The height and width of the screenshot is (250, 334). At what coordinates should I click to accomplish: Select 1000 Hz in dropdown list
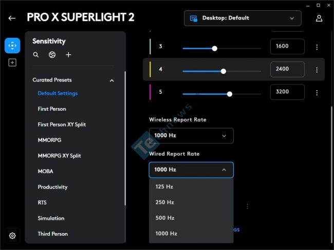pos(191,234)
